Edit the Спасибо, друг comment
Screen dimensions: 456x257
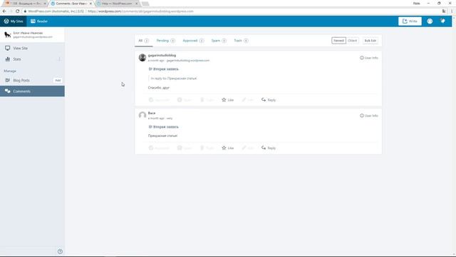point(247,100)
